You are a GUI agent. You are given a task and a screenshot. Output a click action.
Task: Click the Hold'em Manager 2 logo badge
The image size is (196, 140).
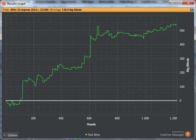point(188,134)
